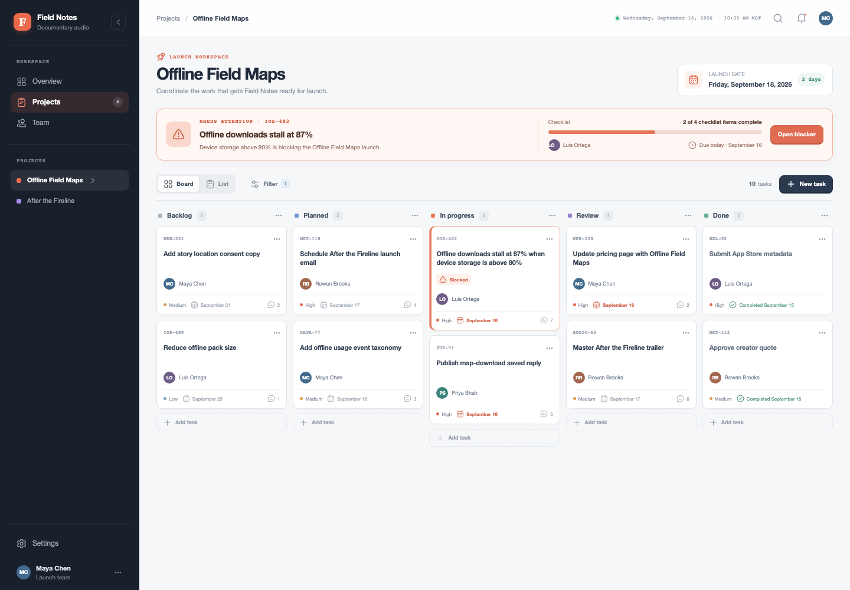The height and width of the screenshot is (590, 850).
Task: Open In progress column options menu
Action: [552, 215]
